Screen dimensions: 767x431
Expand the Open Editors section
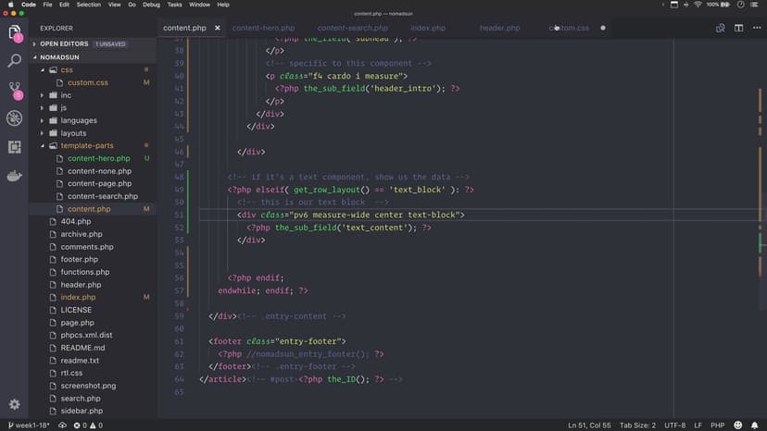[63, 43]
